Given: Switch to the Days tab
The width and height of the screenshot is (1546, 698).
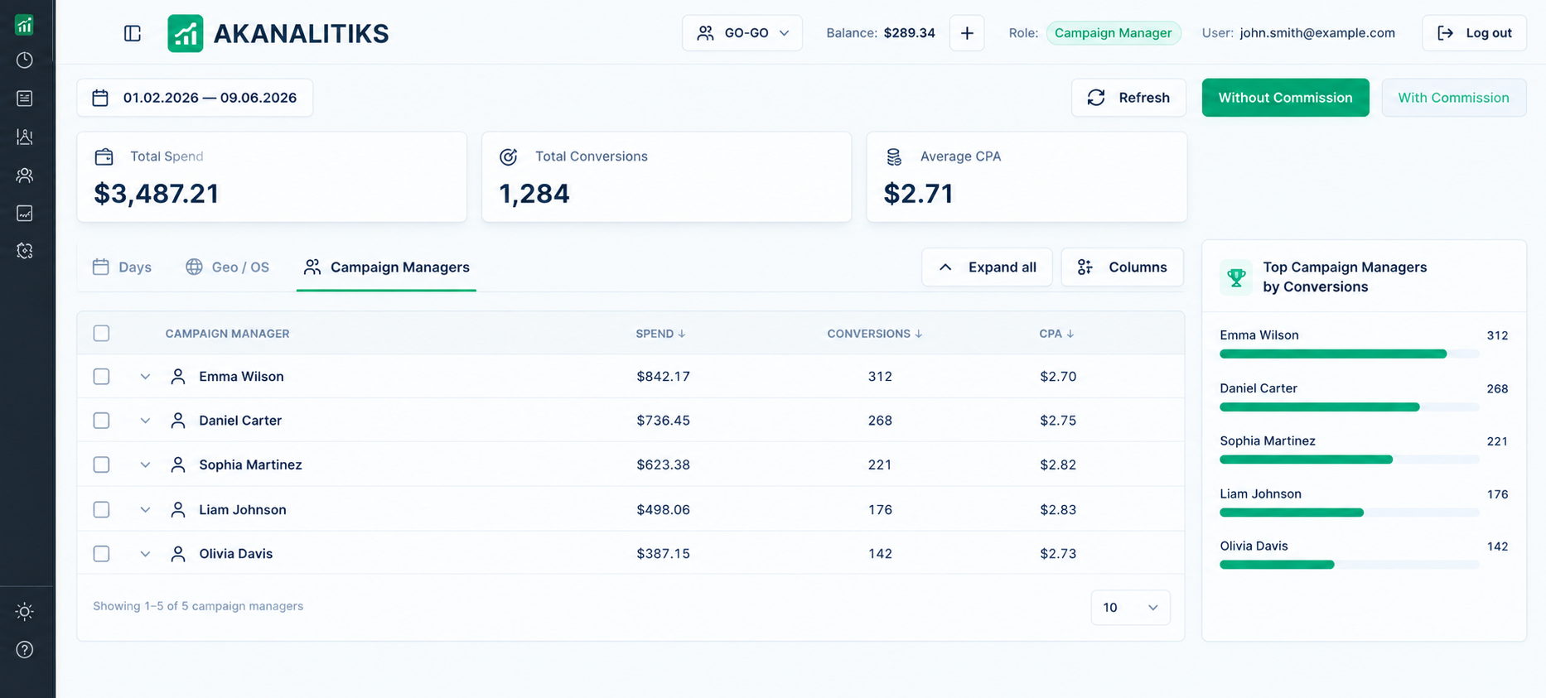Looking at the screenshot, I should pyautogui.click(x=122, y=267).
